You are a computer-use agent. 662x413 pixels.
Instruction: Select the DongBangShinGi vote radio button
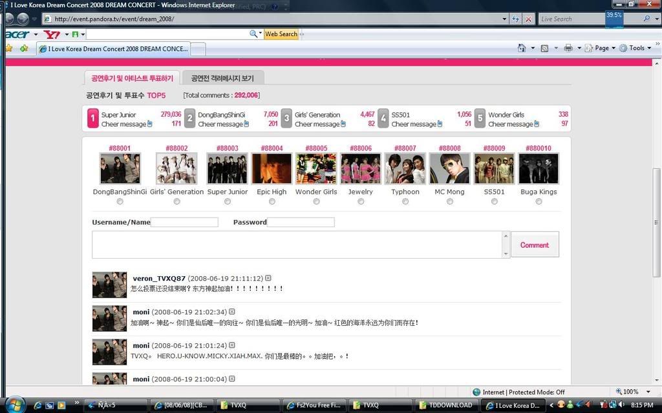point(120,201)
